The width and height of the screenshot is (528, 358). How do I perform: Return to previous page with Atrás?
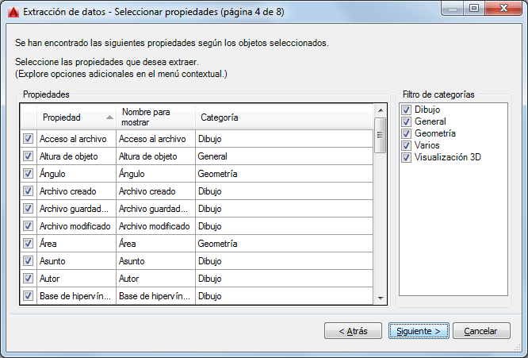[353, 331]
